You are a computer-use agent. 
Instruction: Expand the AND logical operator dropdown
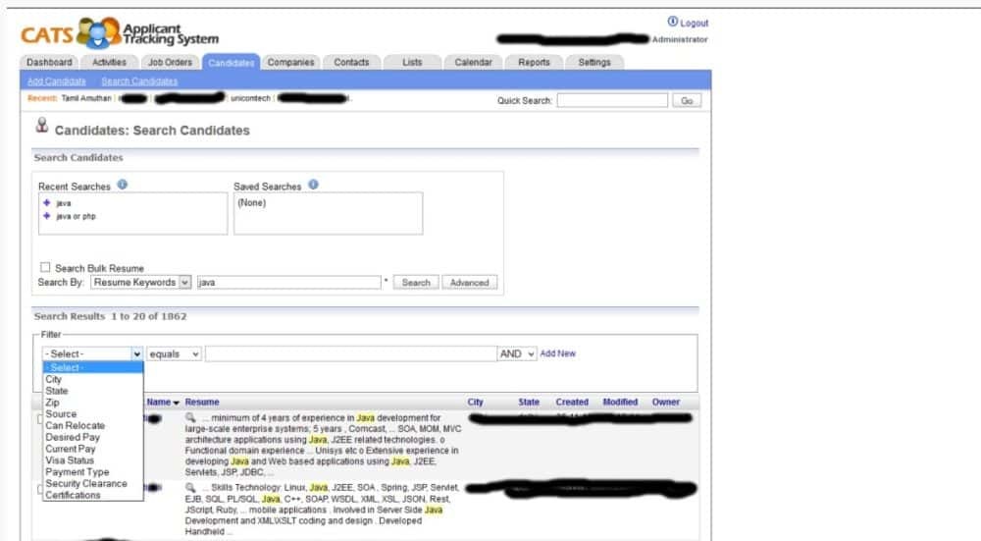click(x=517, y=353)
